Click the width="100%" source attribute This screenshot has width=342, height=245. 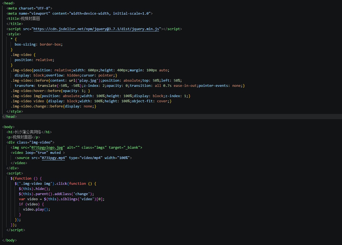click(117, 158)
